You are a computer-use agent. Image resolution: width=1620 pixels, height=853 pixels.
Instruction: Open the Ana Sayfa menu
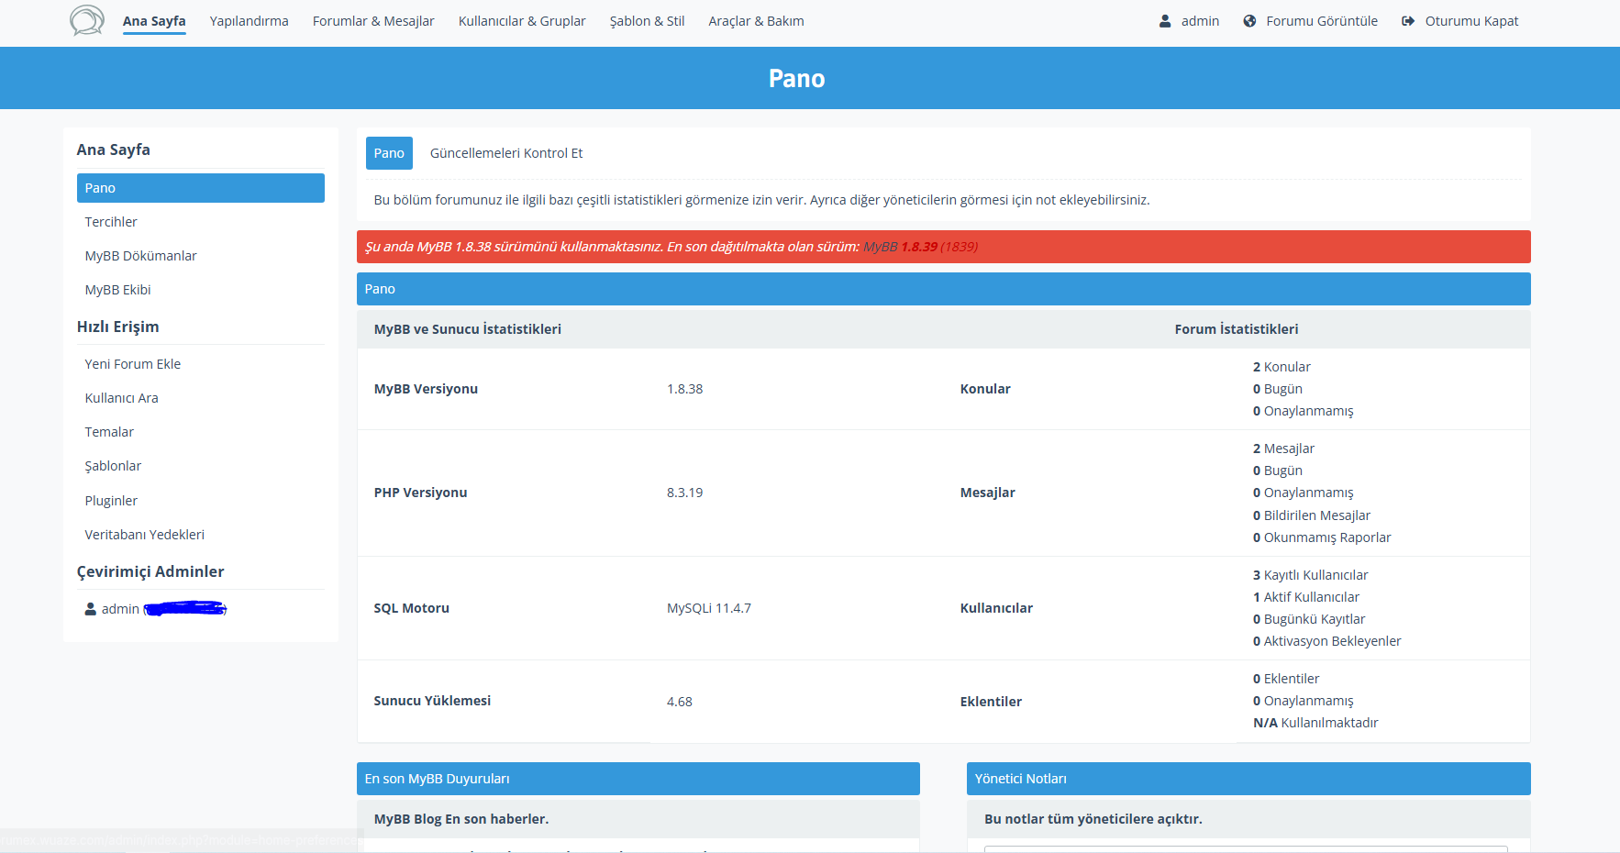pyautogui.click(x=154, y=21)
